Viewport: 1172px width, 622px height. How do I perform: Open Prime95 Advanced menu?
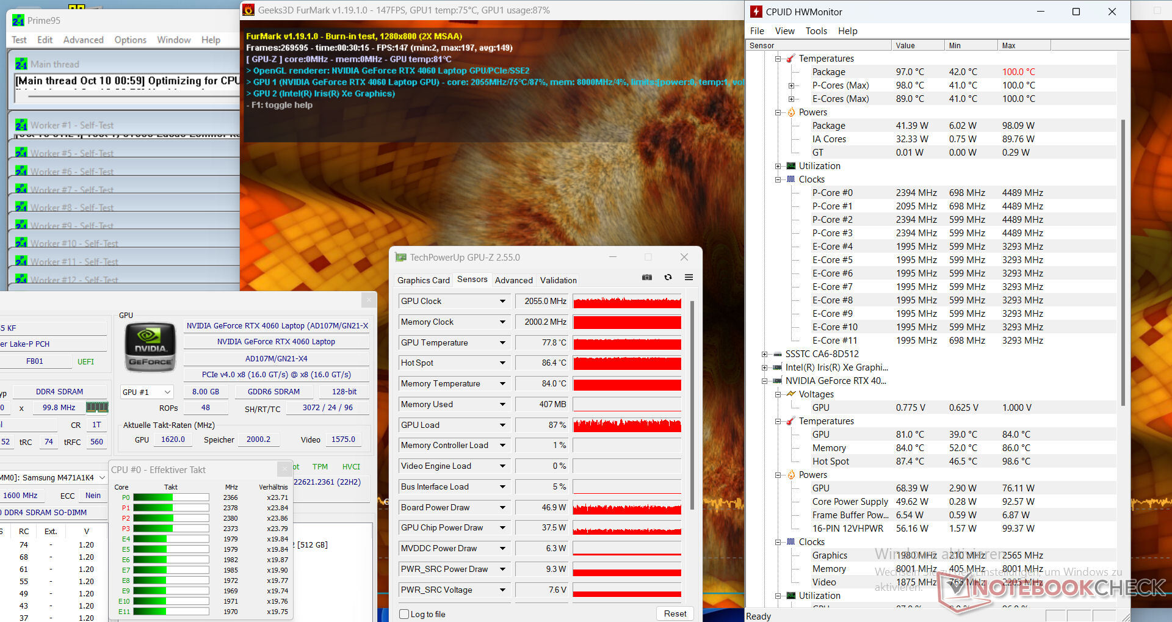tap(84, 40)
